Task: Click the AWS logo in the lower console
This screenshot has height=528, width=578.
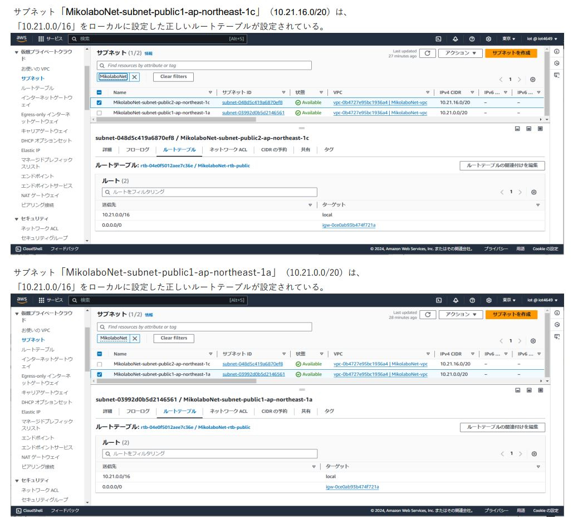Action: [22, 300]
